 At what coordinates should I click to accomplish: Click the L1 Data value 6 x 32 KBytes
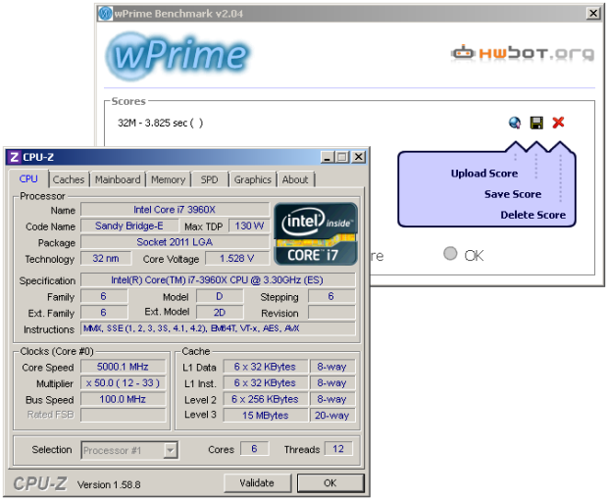click(x=265, y=367)
